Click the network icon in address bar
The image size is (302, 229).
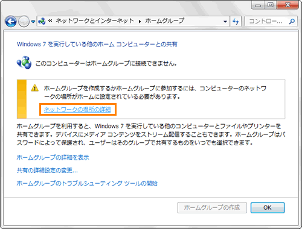point(42,21)
